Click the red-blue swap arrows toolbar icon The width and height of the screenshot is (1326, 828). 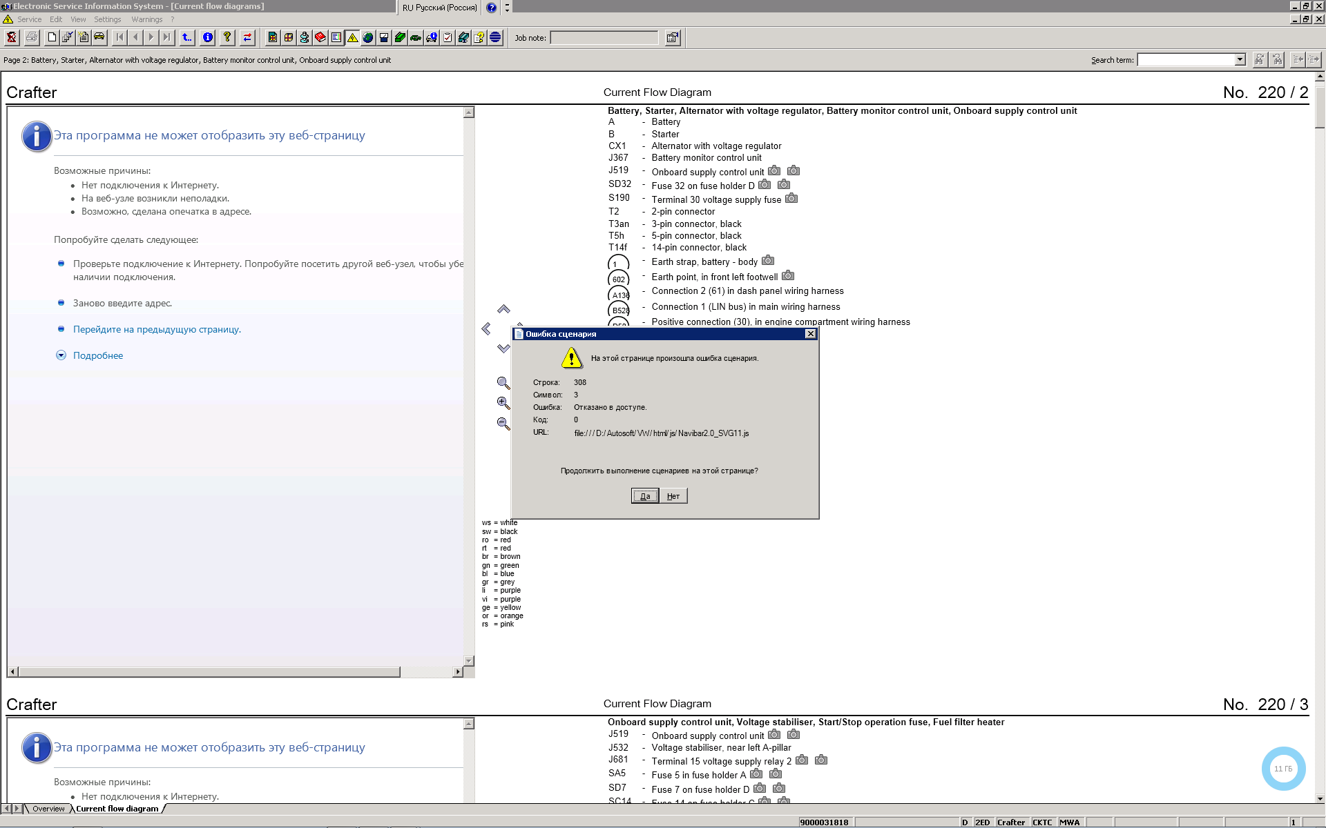coord(247,37)
